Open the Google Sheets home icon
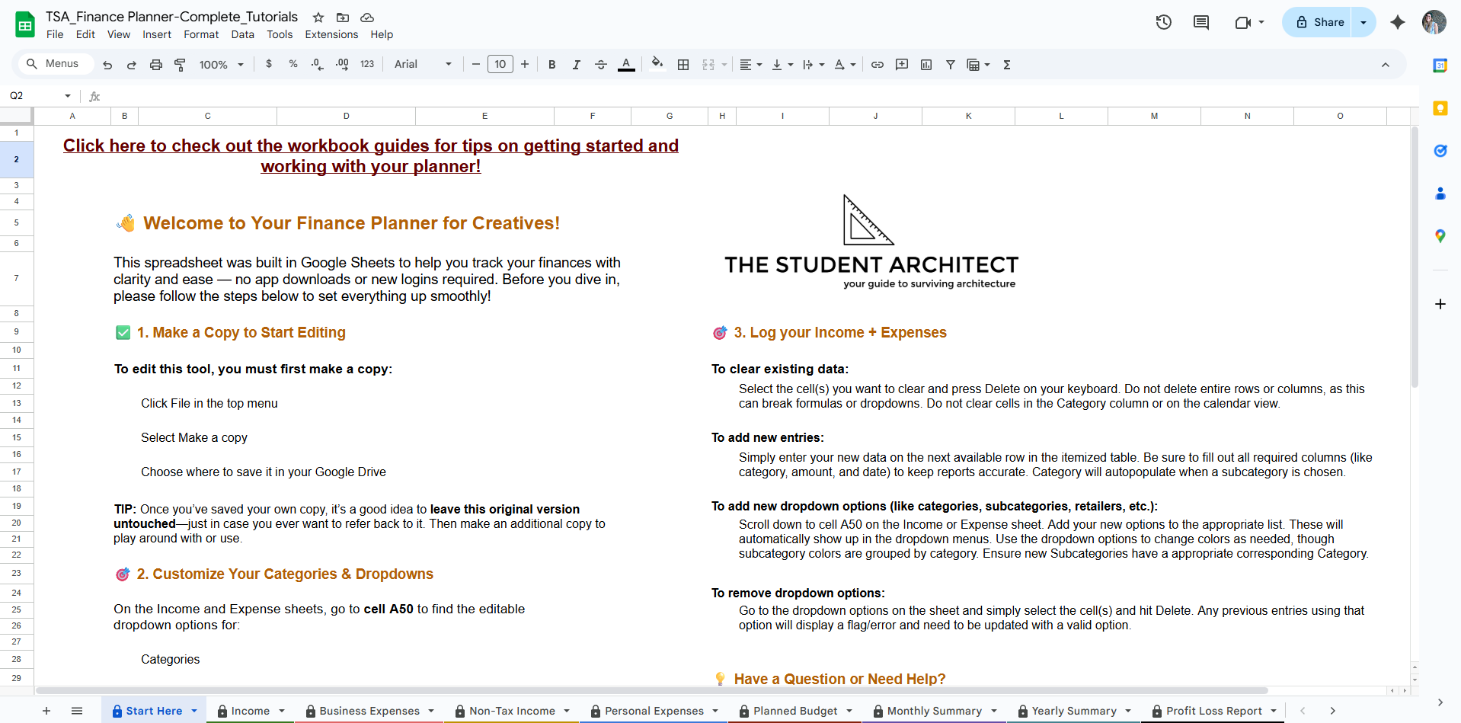This screenshot has width=1461, height=723. click(25, 24)
